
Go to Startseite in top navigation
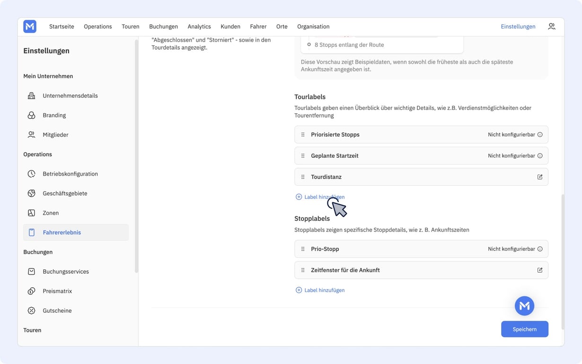62,27
